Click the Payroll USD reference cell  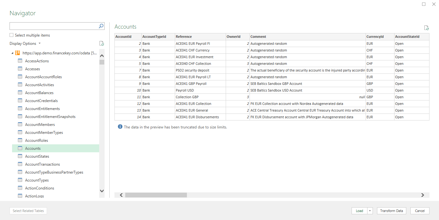pos(200,90)
